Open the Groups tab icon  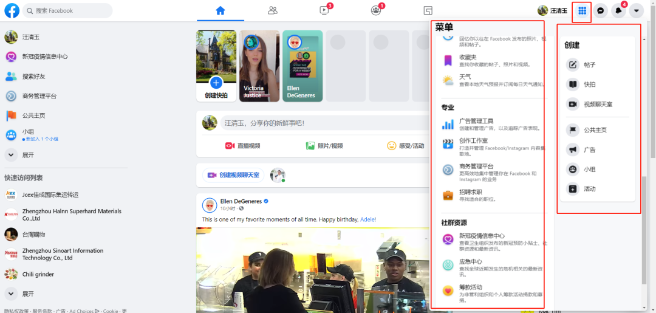tap(376, 10)
